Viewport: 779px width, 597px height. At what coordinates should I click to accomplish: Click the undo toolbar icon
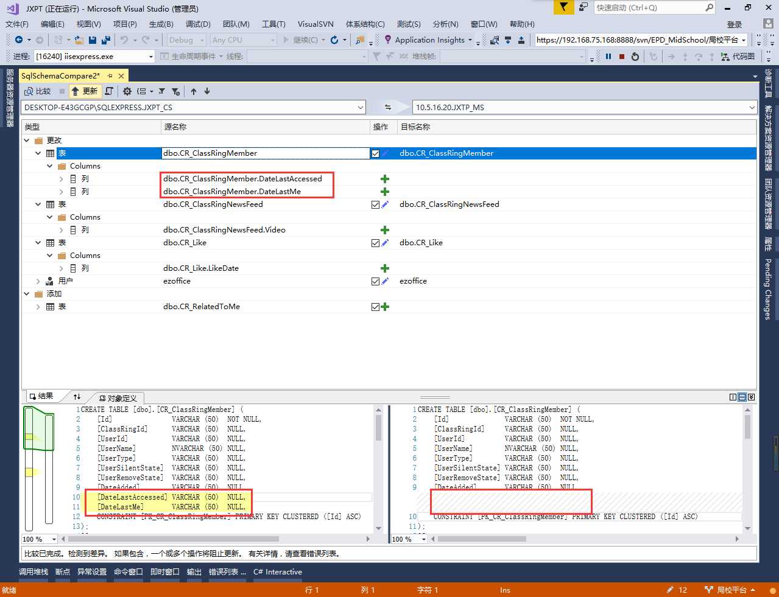(124, 40)
